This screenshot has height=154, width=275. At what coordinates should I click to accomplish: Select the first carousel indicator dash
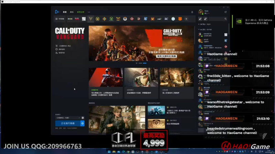tap(140, 63)
